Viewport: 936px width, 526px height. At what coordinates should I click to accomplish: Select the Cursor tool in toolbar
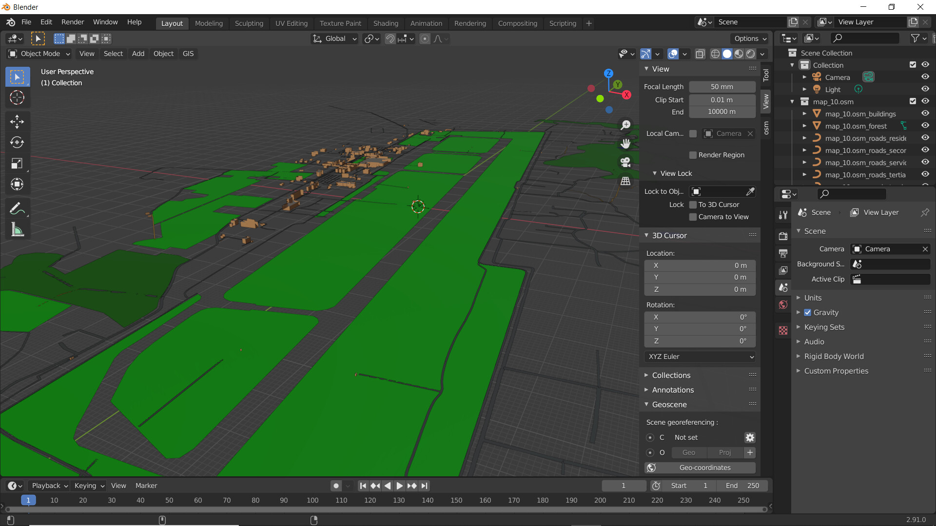click(17, 98)
